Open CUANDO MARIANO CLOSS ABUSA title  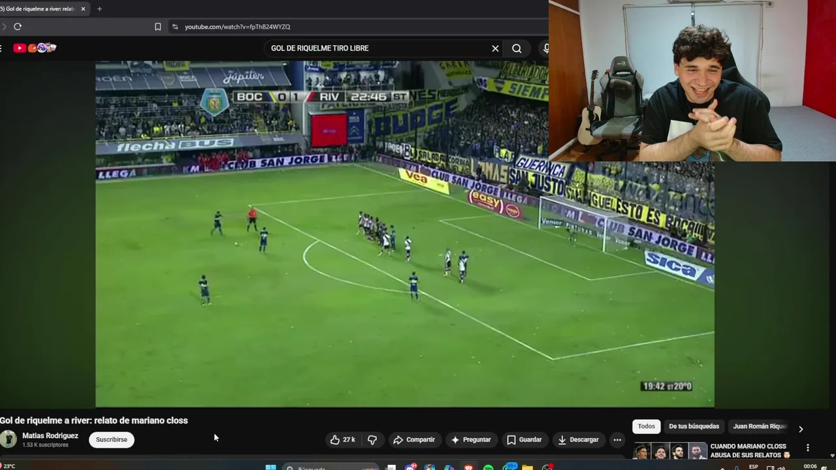tap(750, 450)
